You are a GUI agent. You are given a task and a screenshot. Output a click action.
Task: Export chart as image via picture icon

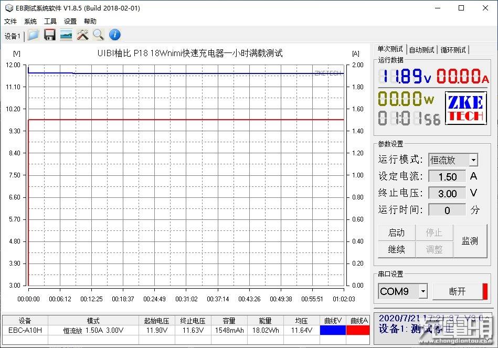(66, 35)
